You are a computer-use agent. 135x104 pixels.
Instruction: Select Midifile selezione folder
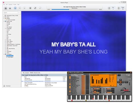coord(10,56)
